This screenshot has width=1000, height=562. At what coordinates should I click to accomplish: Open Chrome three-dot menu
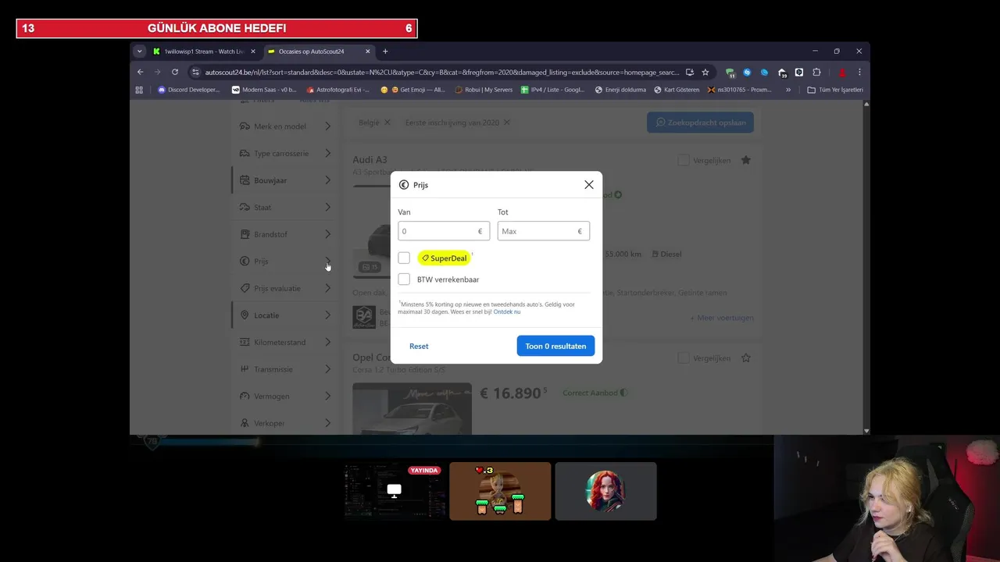click(x=859, y=72)
